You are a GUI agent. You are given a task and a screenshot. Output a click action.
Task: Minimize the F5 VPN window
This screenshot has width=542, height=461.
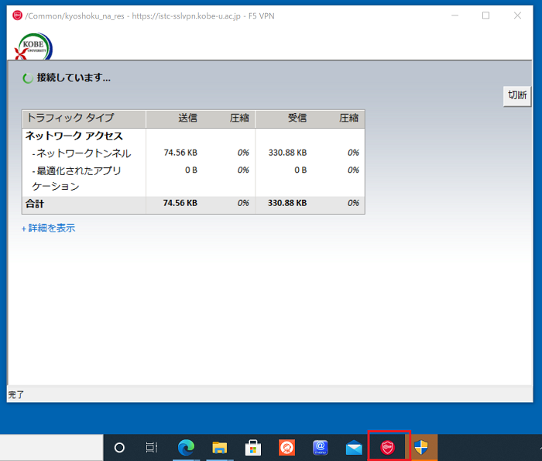455,15
